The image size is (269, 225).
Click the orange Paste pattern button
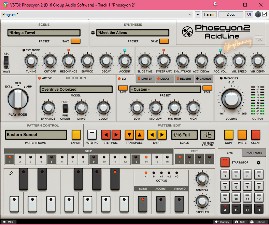pyautogui.click(x=242, y=135)
